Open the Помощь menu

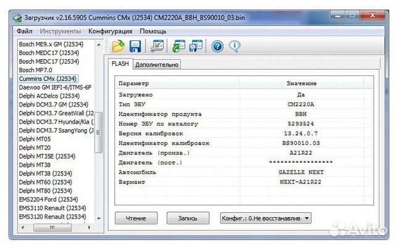coord(153,31)
